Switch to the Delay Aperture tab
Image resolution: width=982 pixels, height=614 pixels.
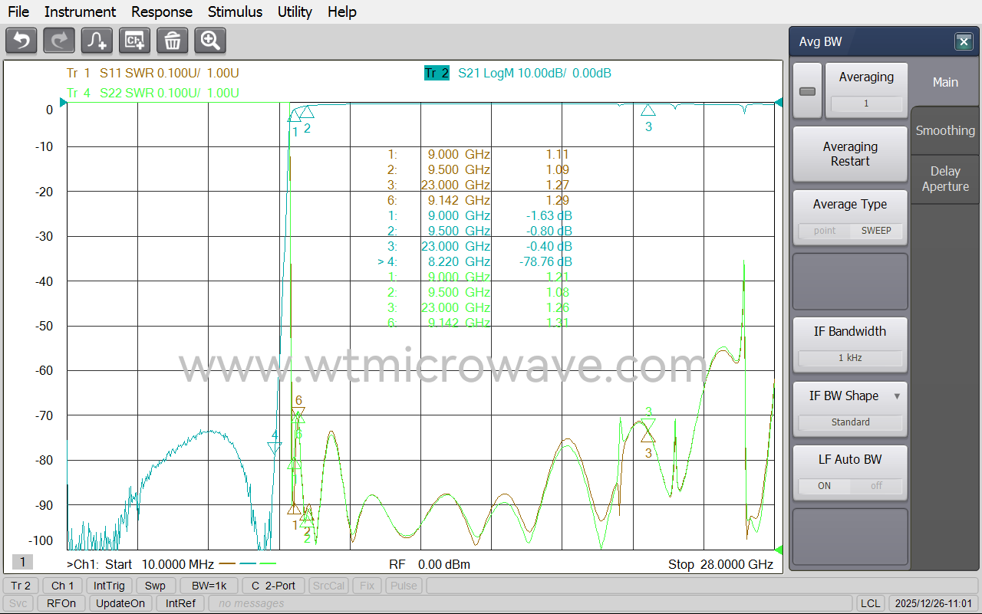(x=945, y=179)
